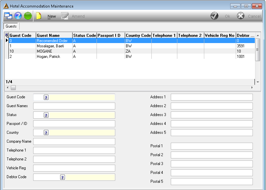
Task: Click the green circle status icon
Action: point(28,16)
